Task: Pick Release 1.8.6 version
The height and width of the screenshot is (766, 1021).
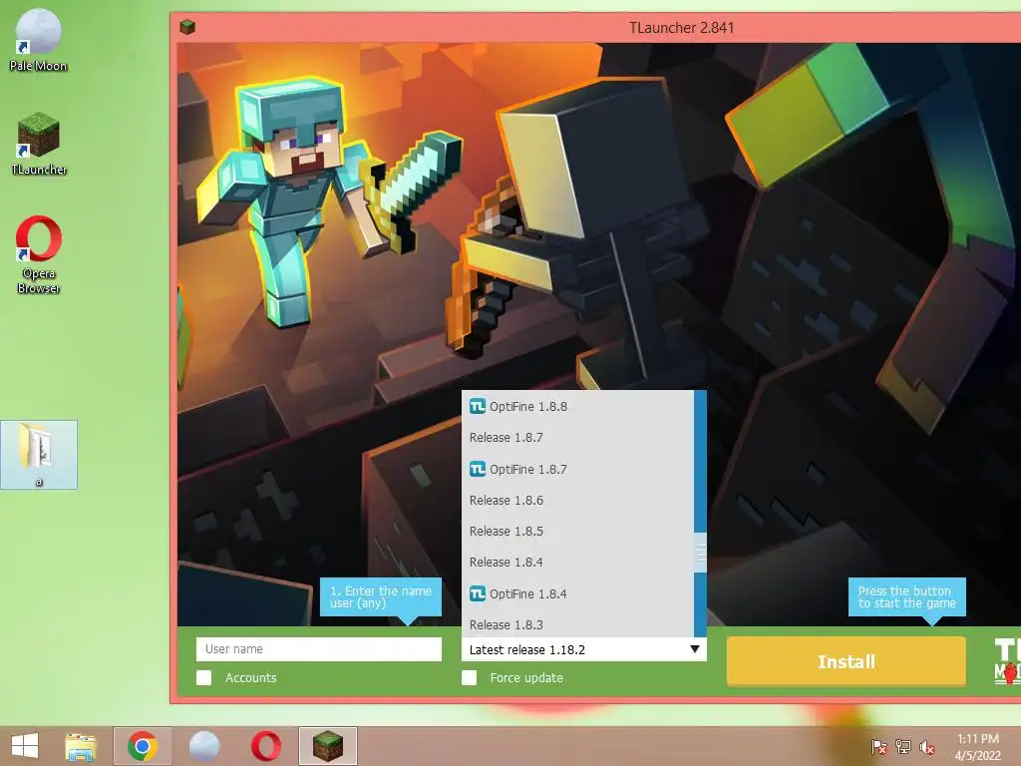Action: [577, 501]
